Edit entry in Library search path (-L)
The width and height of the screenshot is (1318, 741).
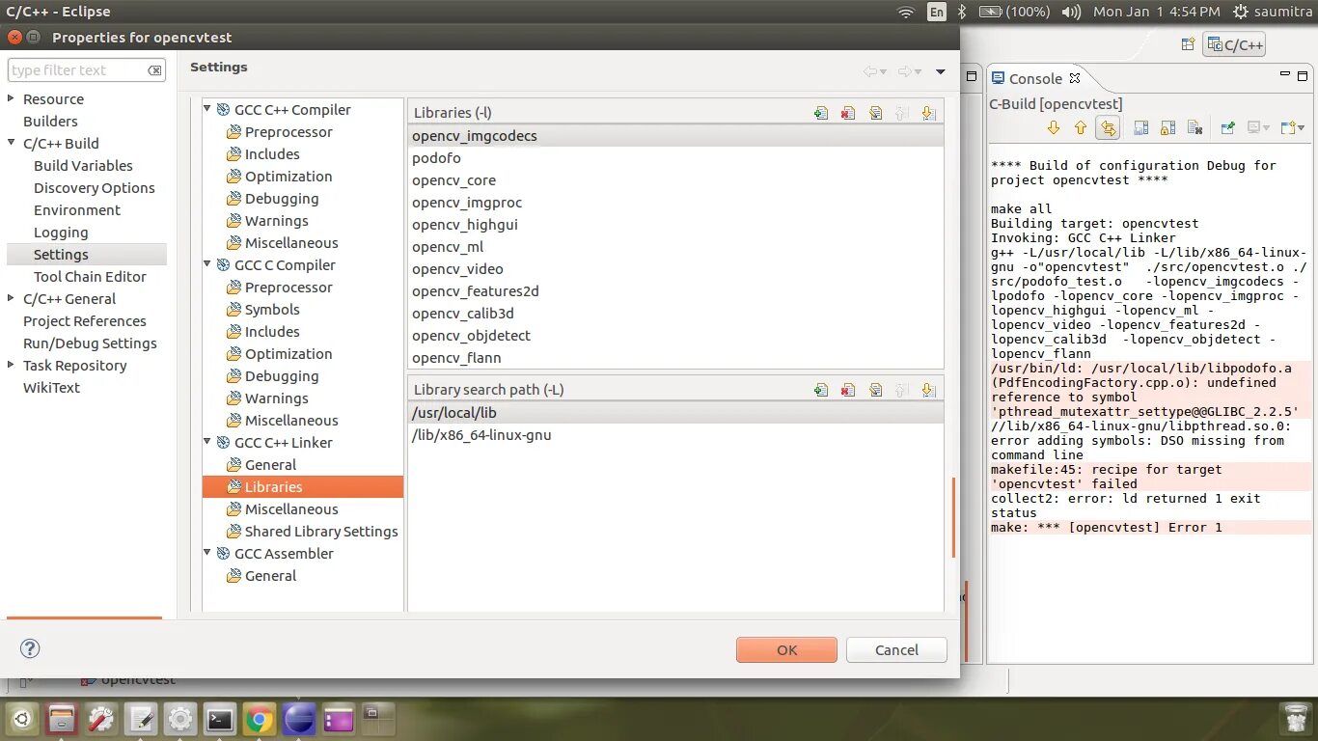[x=875, y=390]
